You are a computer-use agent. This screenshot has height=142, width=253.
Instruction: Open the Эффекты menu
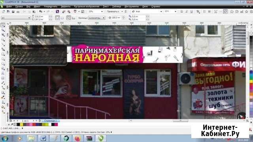click(x=66, y=6)
